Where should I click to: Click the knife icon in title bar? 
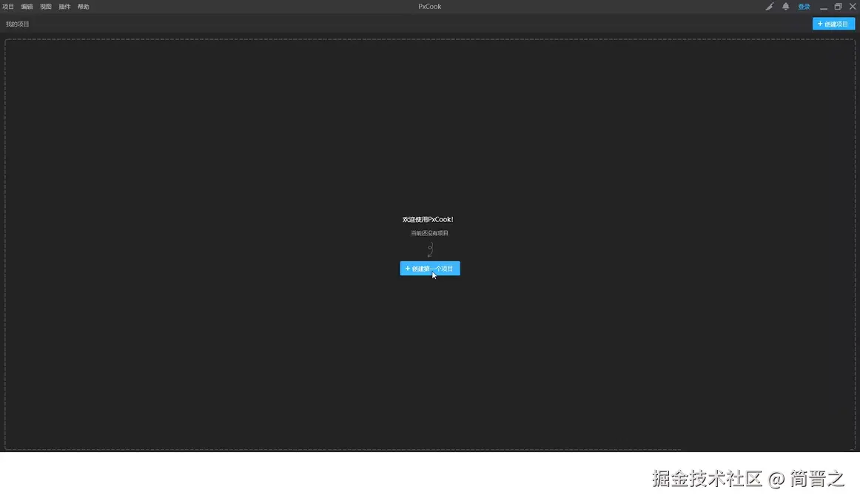click(770, 7)
